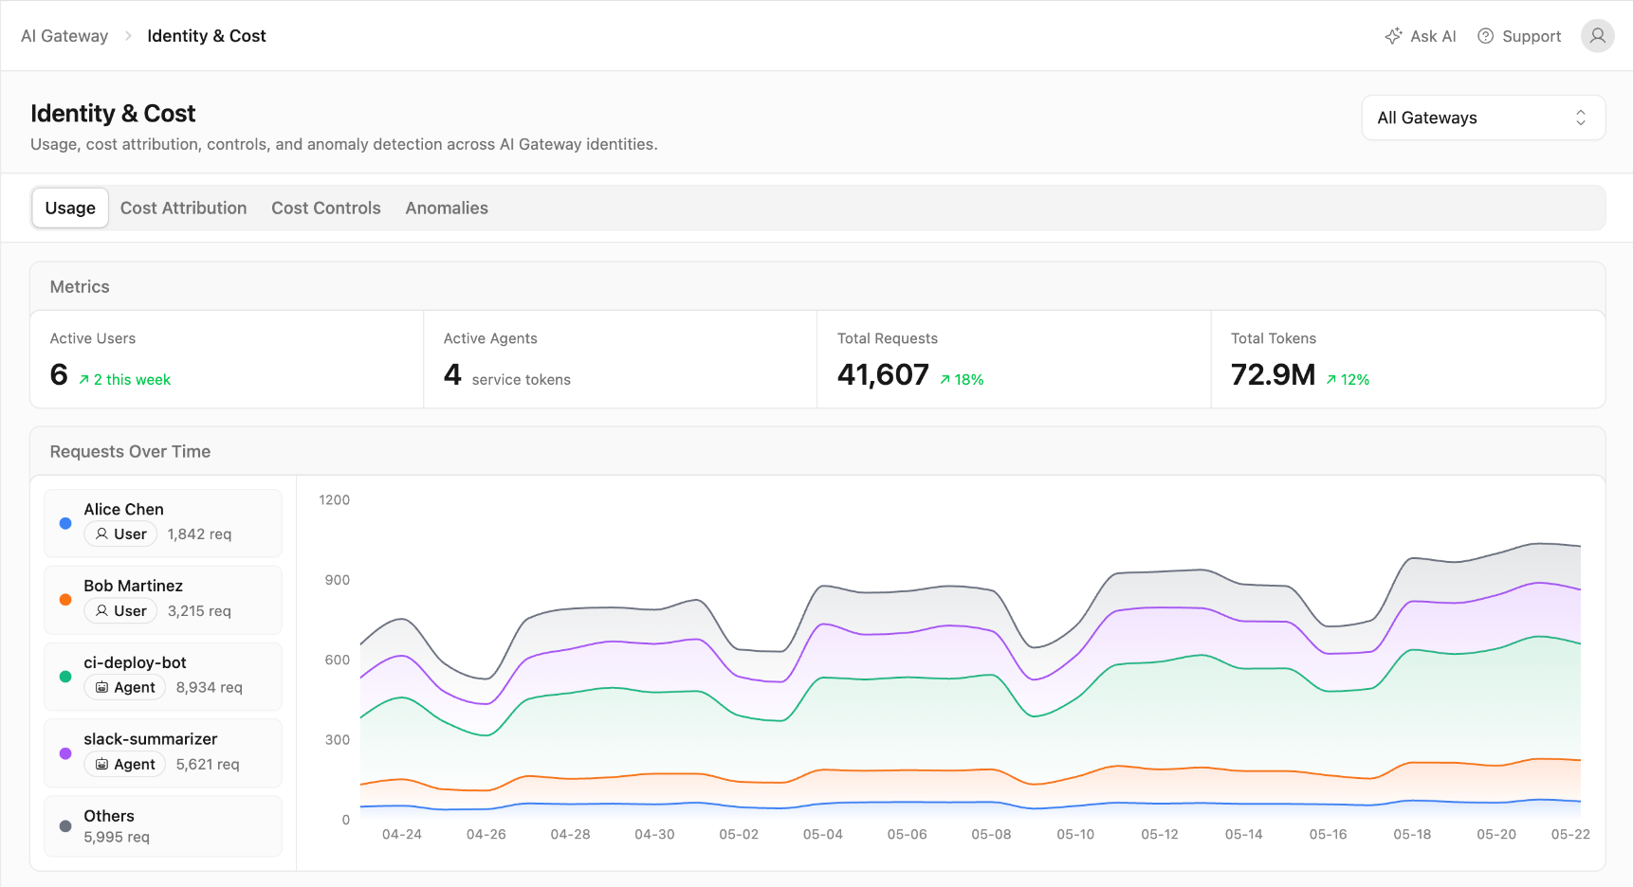
Task: Click the Others gray color dot
Action: 65,826
